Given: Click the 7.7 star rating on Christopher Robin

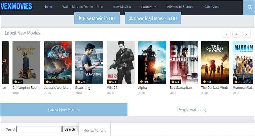Looking at the screenshot, I should tap(18, 82).
